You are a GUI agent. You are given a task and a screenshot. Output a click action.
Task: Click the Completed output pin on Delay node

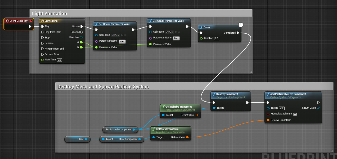[238, 33]
